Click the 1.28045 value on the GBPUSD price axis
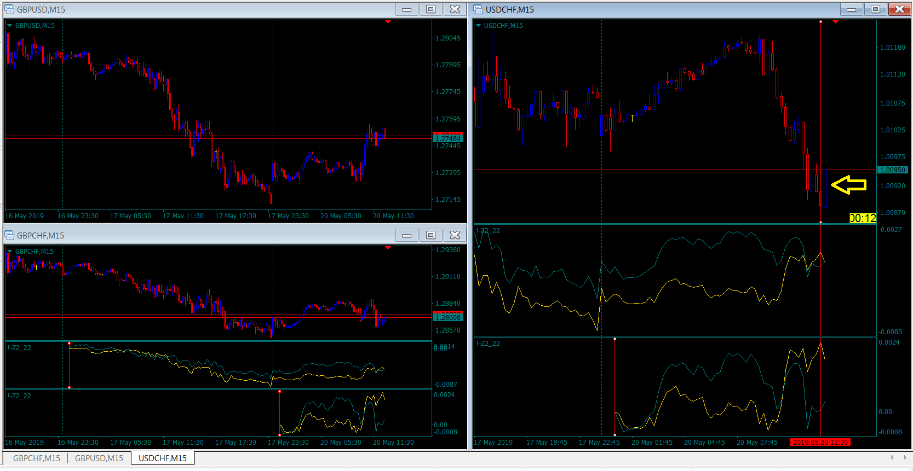Viewport: 913px width, 471px height. click(x=448, y=38)
